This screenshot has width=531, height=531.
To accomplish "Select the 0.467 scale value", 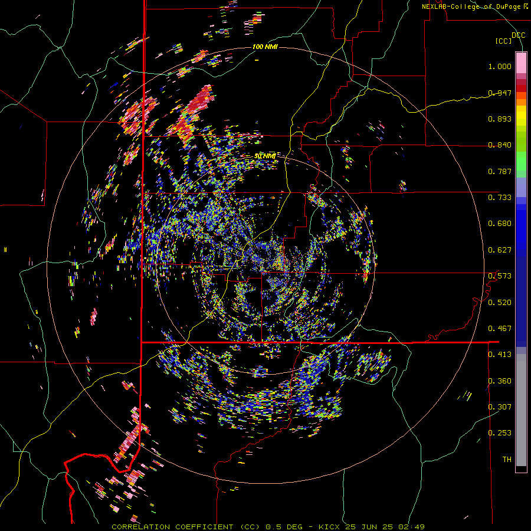I will pos(500,329).
